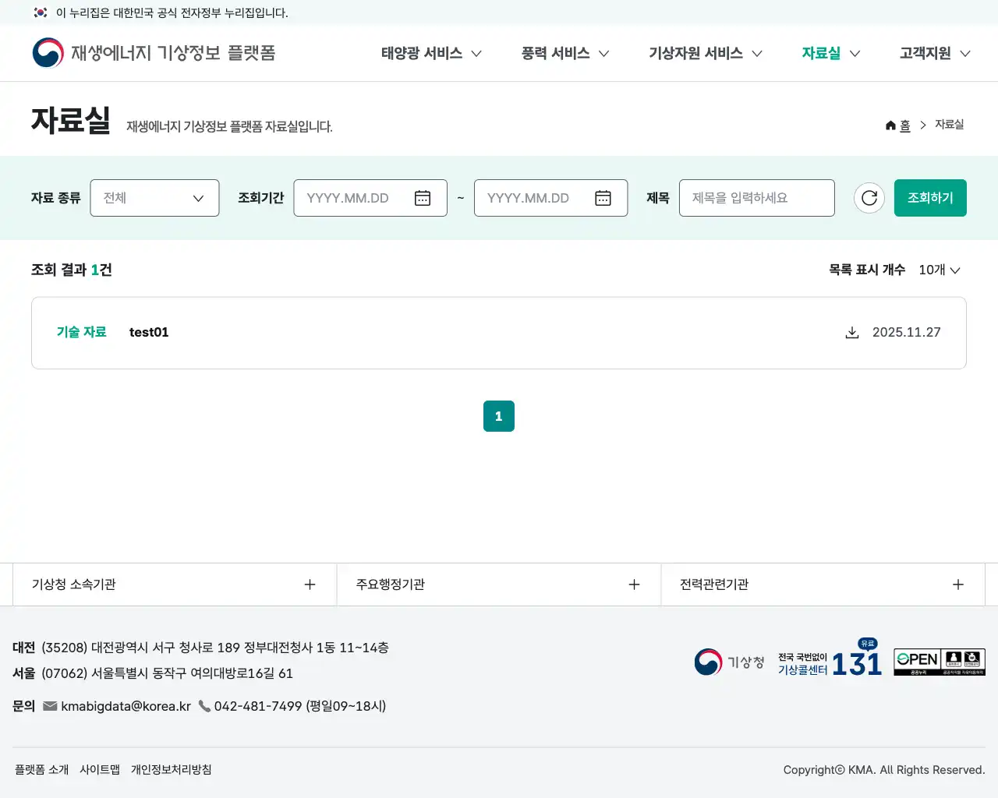This screenshot has width=998, height=798.
Task: Open the 고객지원 menu
Action: click(x=926, y=53)
